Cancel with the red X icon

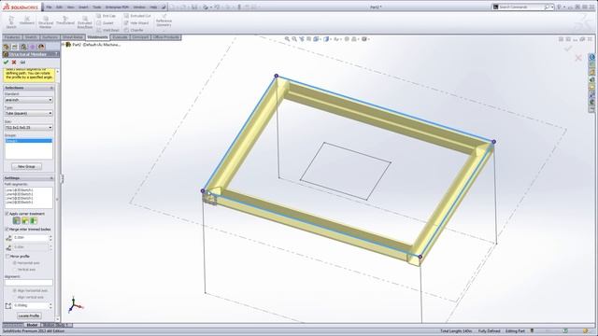(14, 63)
